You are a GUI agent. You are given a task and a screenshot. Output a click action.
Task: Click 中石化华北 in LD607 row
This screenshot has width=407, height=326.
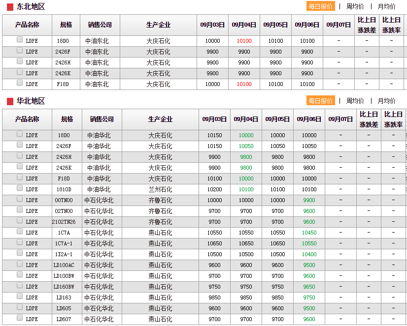(99, 319)
